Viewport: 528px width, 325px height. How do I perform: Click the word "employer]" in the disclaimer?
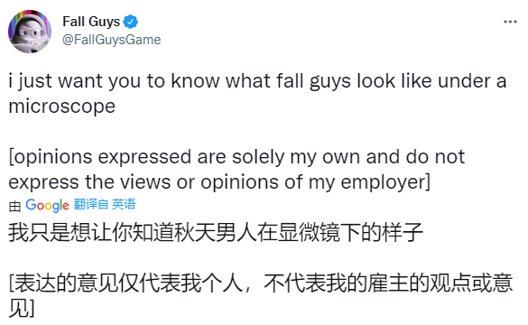coord(385,182)
